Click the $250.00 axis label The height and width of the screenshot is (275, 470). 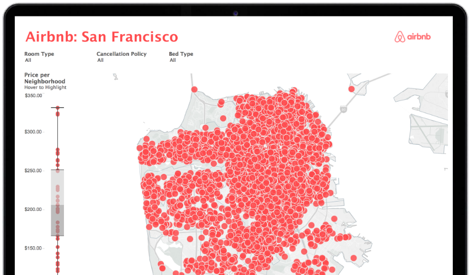pos(33,171)
